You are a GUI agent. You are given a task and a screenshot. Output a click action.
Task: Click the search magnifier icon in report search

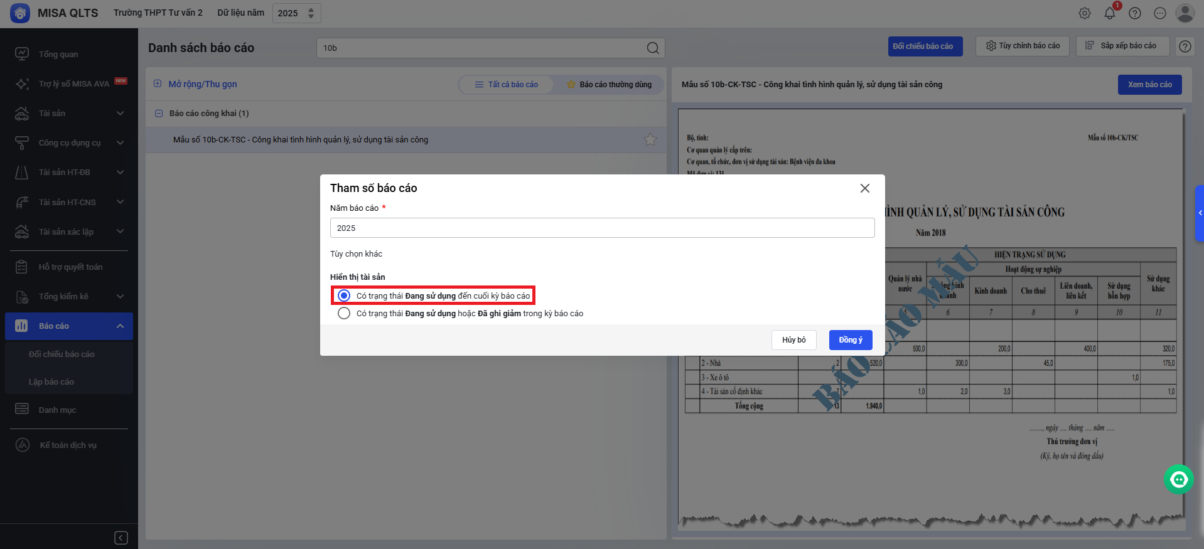(x=653, y=48)
